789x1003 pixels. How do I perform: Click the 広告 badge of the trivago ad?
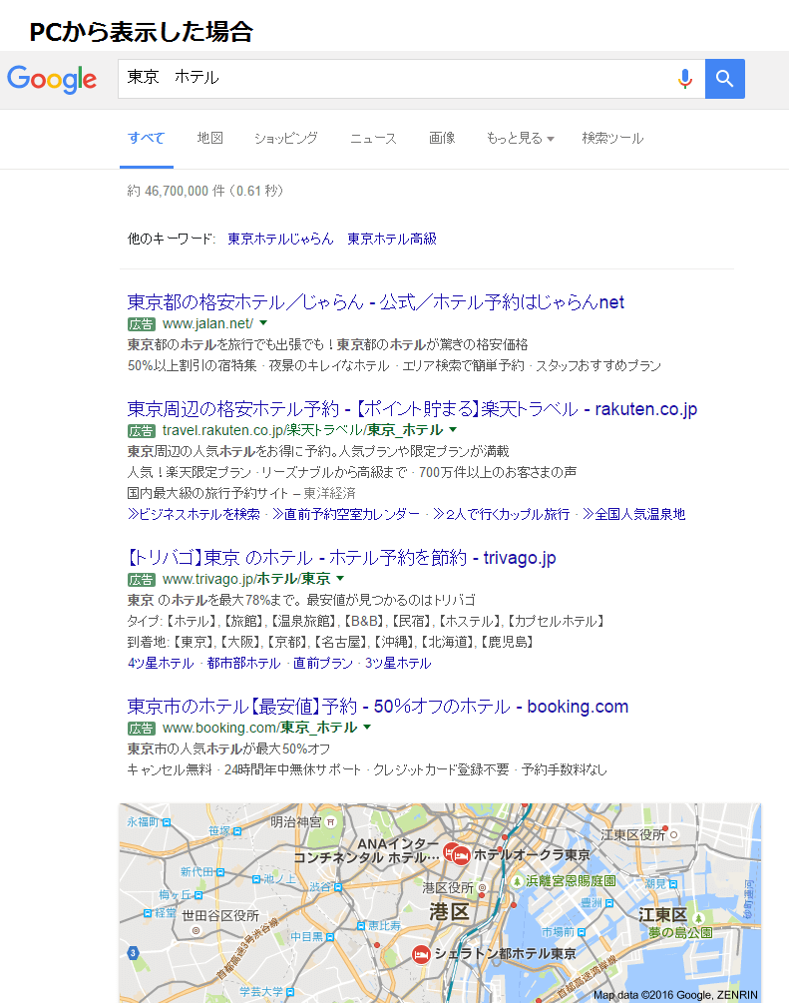tap(142, 580)
